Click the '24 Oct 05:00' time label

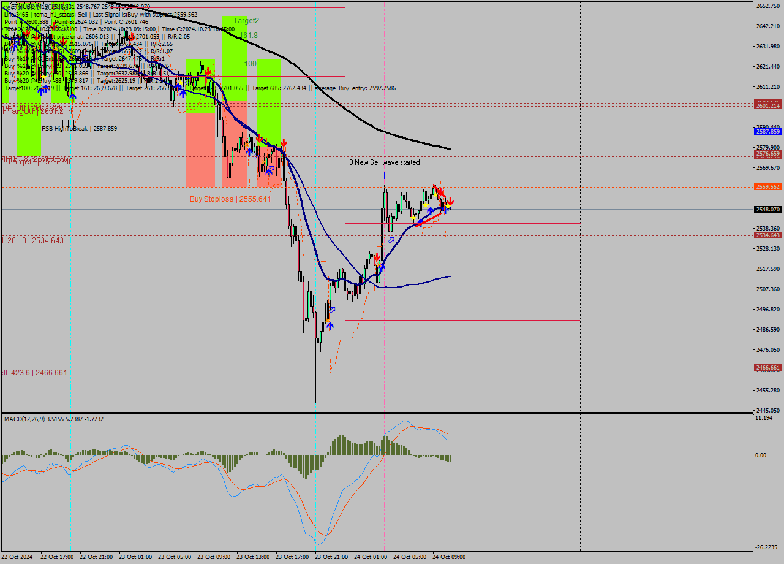pyautogui.click(x=410, y=557)
